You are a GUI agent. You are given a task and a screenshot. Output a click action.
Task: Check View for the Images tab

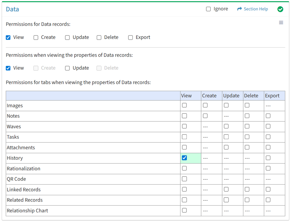click(x=184, y=105)
